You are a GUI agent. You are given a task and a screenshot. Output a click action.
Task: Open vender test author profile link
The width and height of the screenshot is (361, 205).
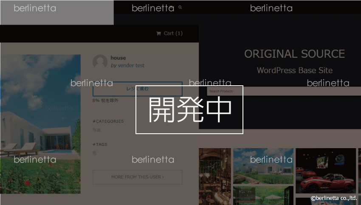point(131,65)
